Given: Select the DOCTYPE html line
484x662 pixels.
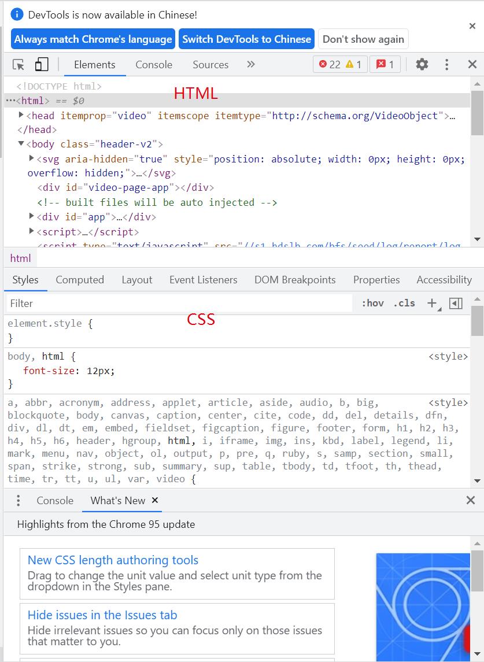Looking at the screenshot, I should [x=59, y=86].
